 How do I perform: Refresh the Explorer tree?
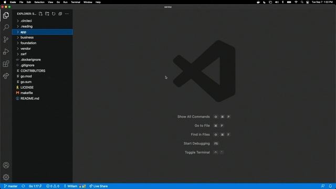54,14
